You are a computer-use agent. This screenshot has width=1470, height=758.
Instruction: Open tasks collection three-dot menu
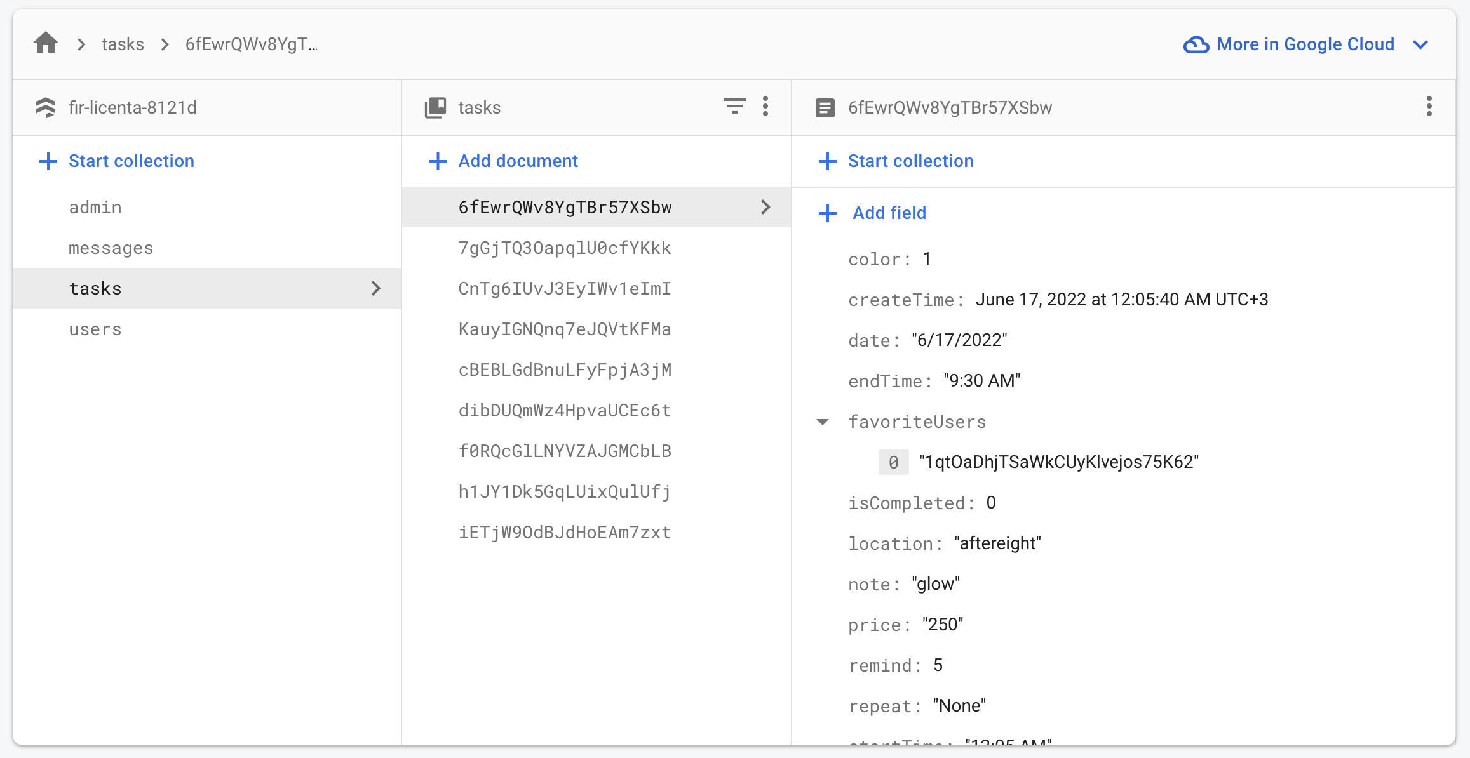tap(765, 106)
